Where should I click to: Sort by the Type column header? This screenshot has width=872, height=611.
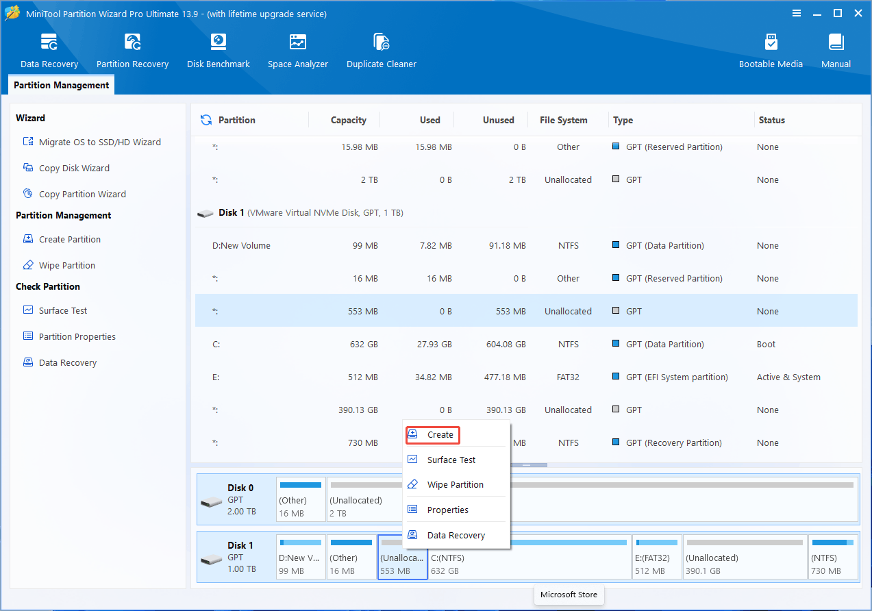tap(623, 120)
